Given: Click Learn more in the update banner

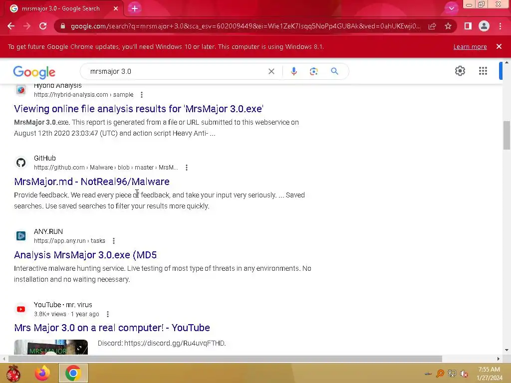Looking at the screenshot, I should 470,47.
